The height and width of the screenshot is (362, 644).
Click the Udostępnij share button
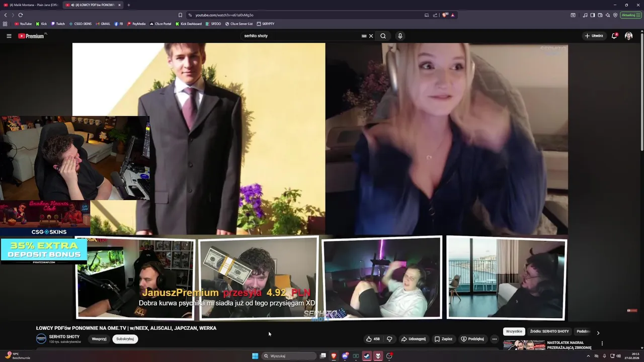coord(414,339)
